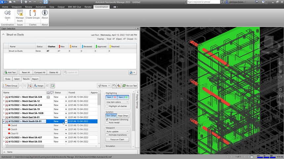Click the Focus on Clash button
Viewport: 284px width, 159px height.
tap(117, 140)
